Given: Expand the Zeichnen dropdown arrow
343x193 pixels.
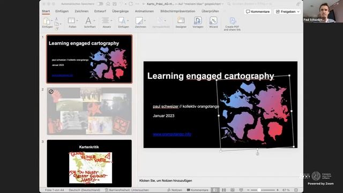Looking at the screenshot, I should 145,21.
